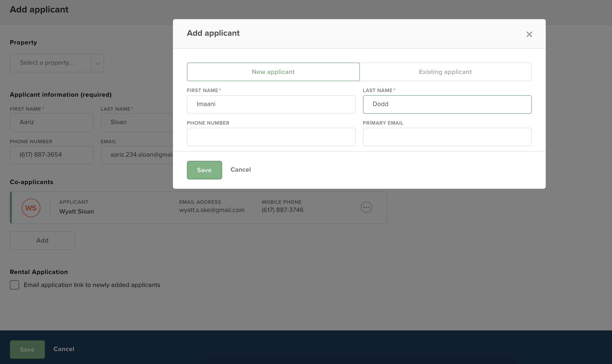Save the new applicant Imaani Dodd
Screen dimensions: 612x364
pyautogui.click(x=204, y=170)
